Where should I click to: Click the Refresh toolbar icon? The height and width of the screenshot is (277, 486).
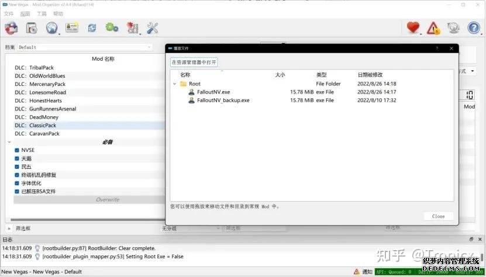coord(92,27)
